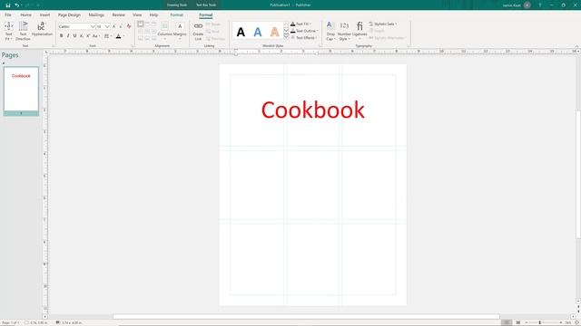Click the zoom in plus button
581x326 pixels.
tap(561, 322)
